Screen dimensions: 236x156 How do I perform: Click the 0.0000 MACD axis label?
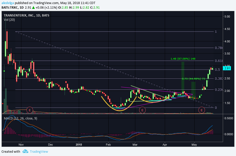[x=229, y=134]
